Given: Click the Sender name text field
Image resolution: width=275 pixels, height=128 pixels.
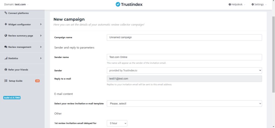Looking at the screenshot, I should click(184, 57).
